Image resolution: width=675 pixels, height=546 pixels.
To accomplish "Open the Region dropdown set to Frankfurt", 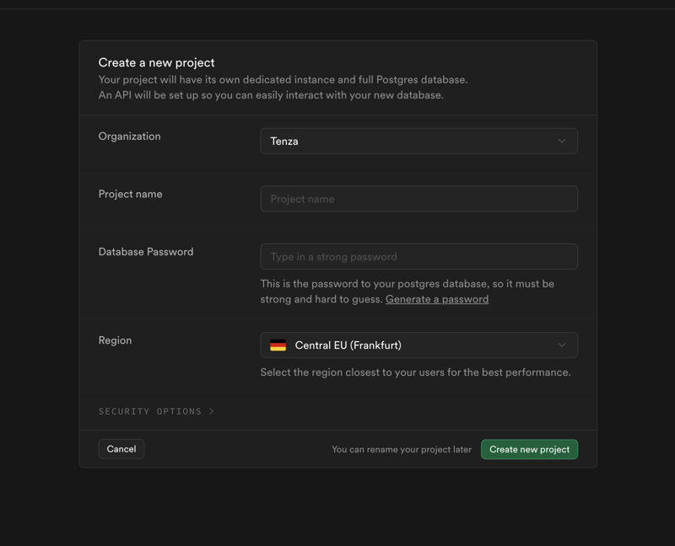I will [418, 345].
